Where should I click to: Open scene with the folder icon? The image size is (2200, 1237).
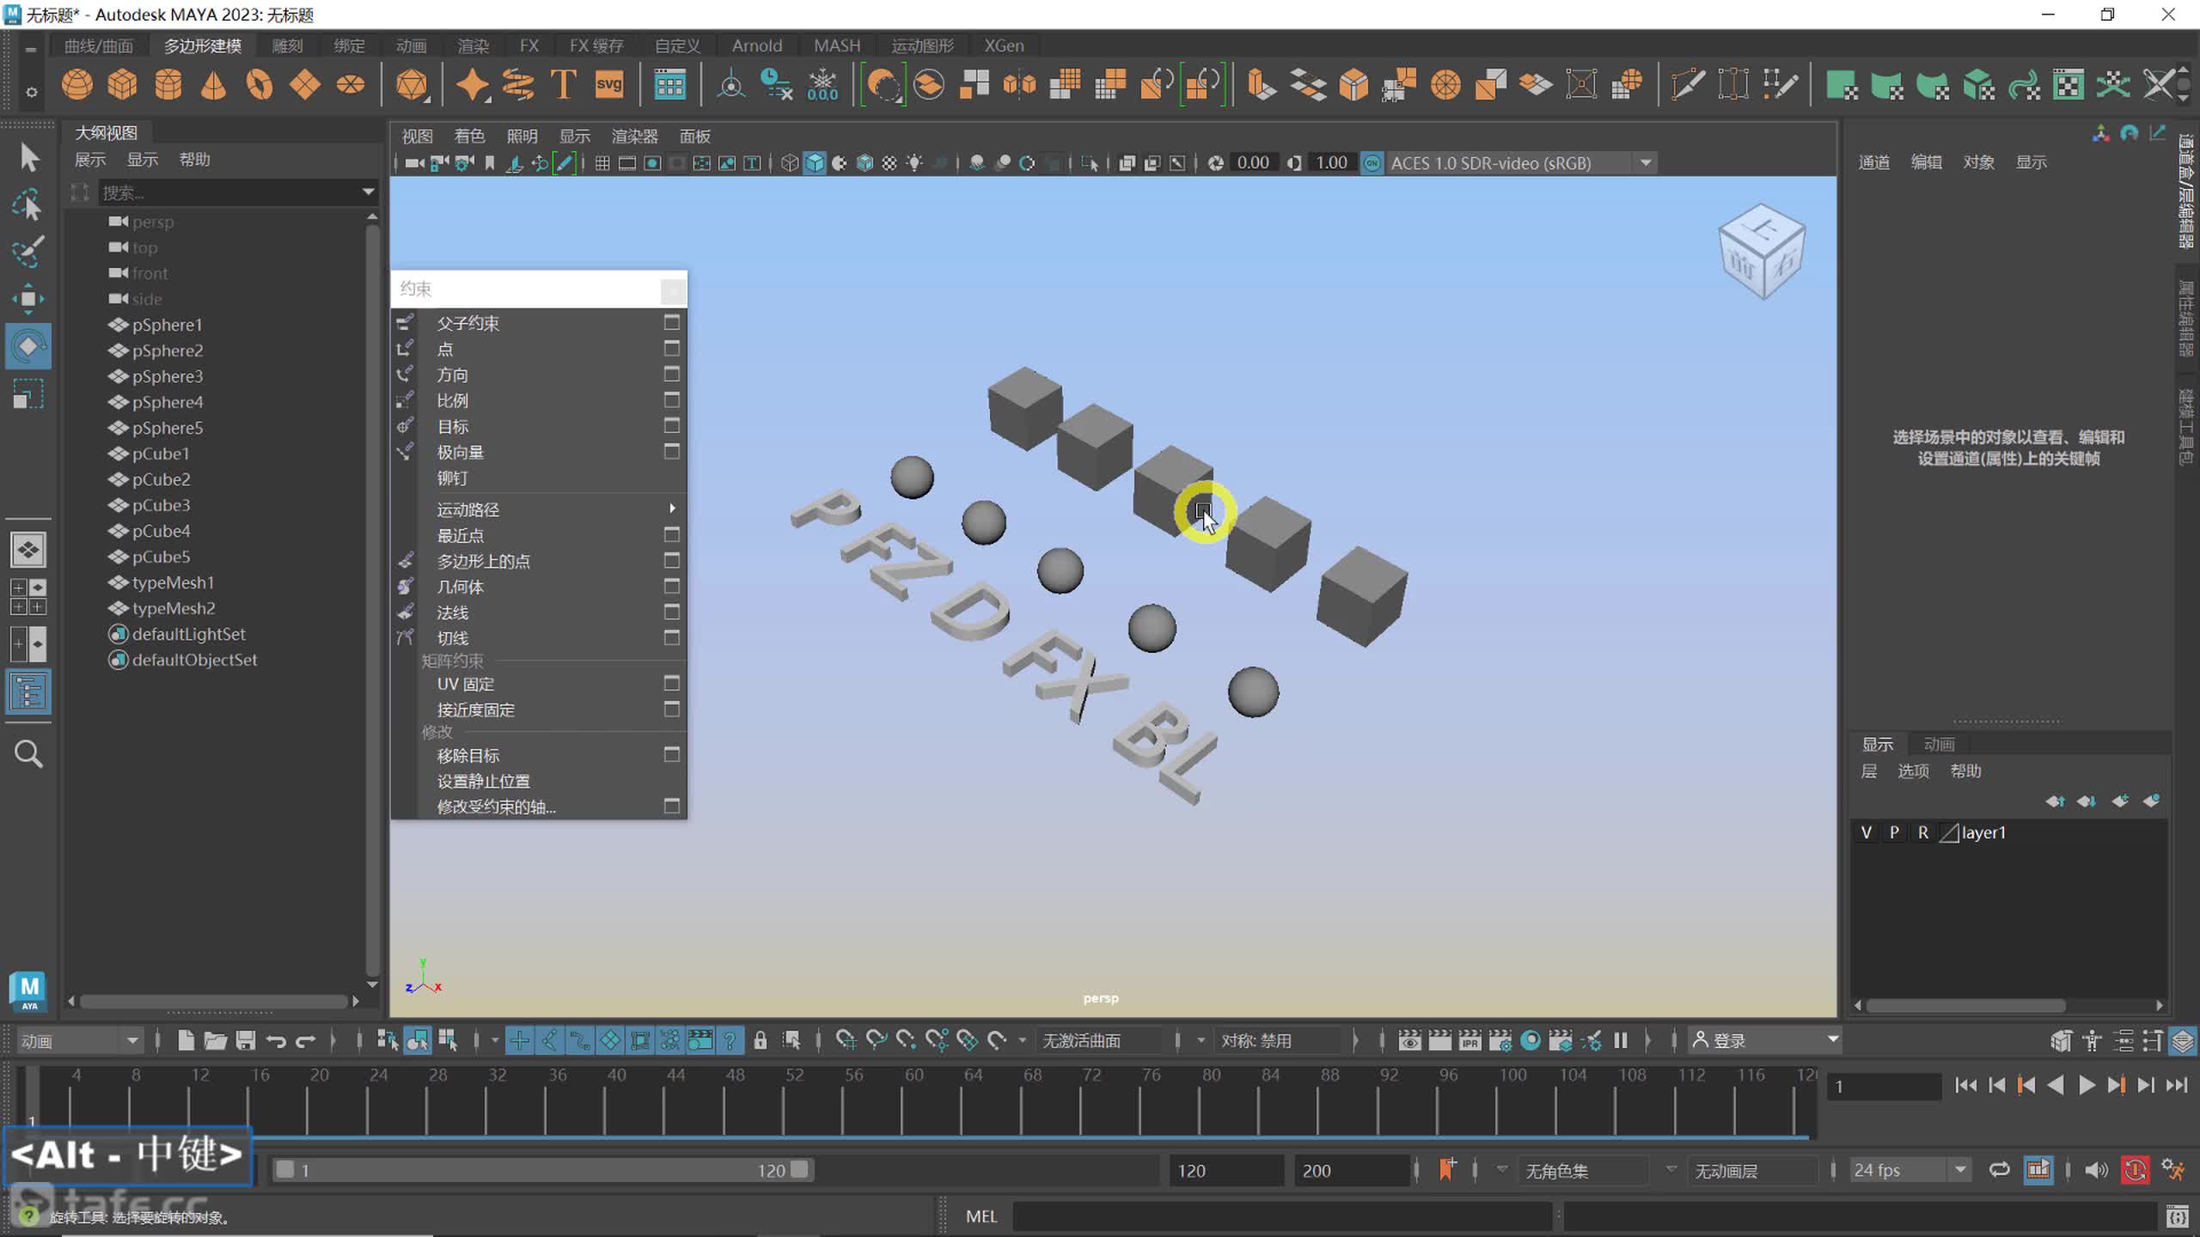[x=216, y=1040]
